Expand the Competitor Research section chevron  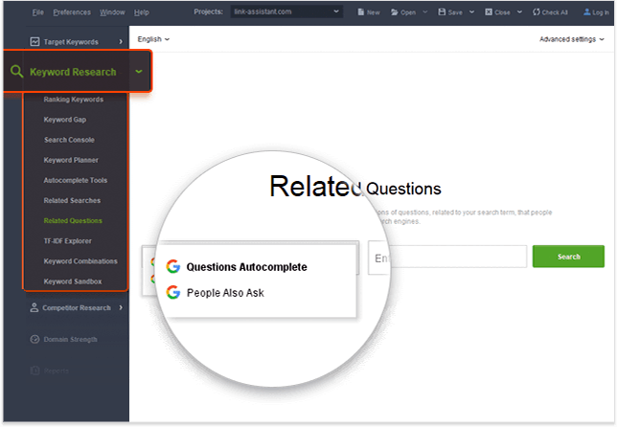[121, 307]
